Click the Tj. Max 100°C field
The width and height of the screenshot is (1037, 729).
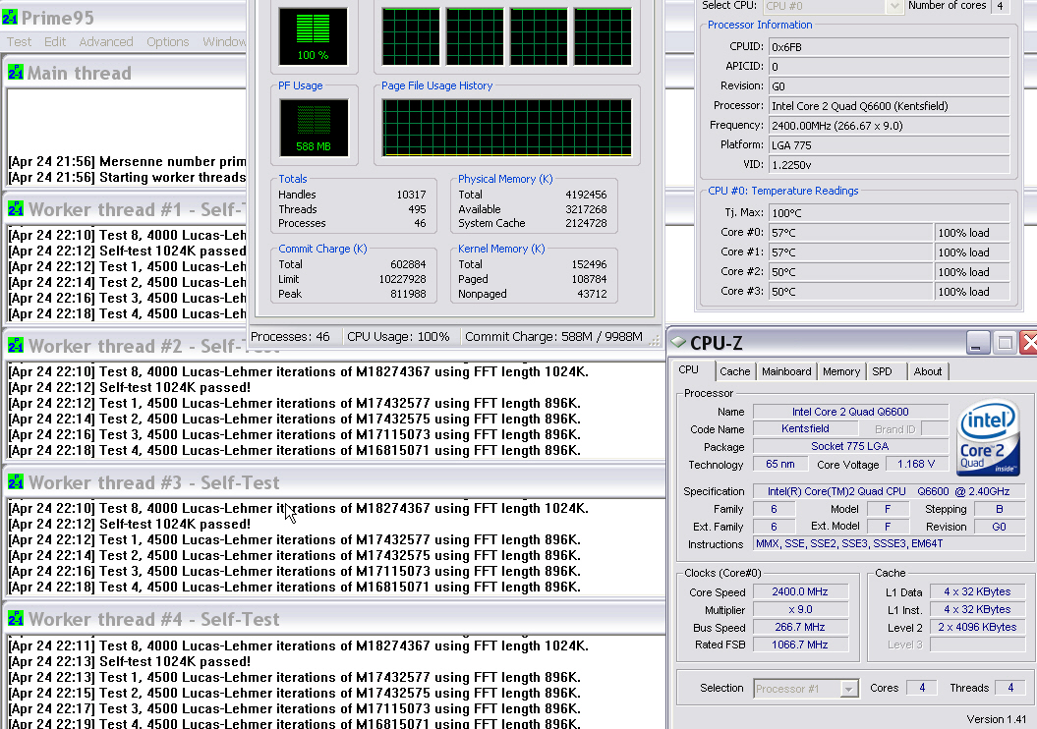(x=889, y=213)
